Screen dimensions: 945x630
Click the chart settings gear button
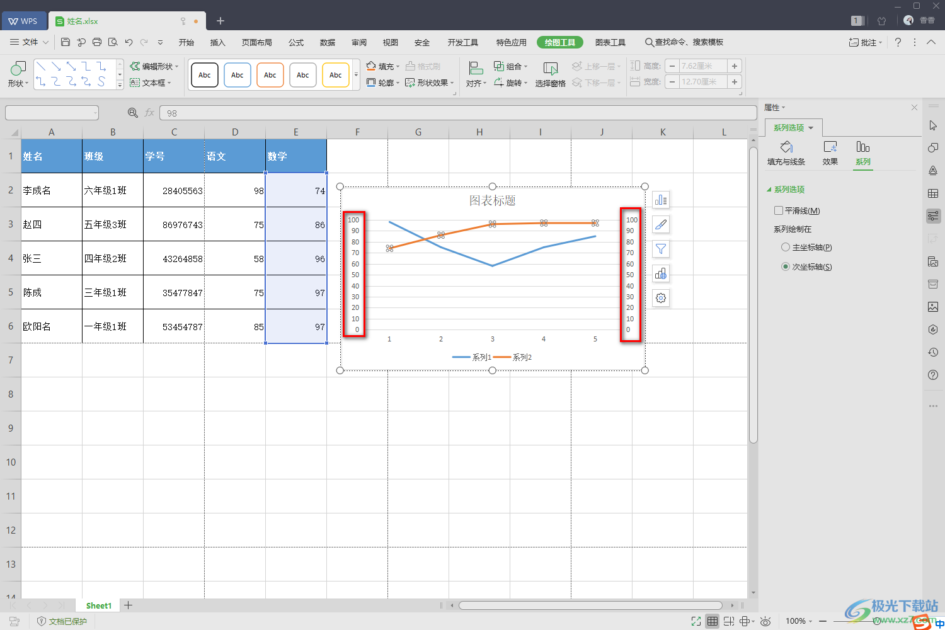click(x=661, y=298)
